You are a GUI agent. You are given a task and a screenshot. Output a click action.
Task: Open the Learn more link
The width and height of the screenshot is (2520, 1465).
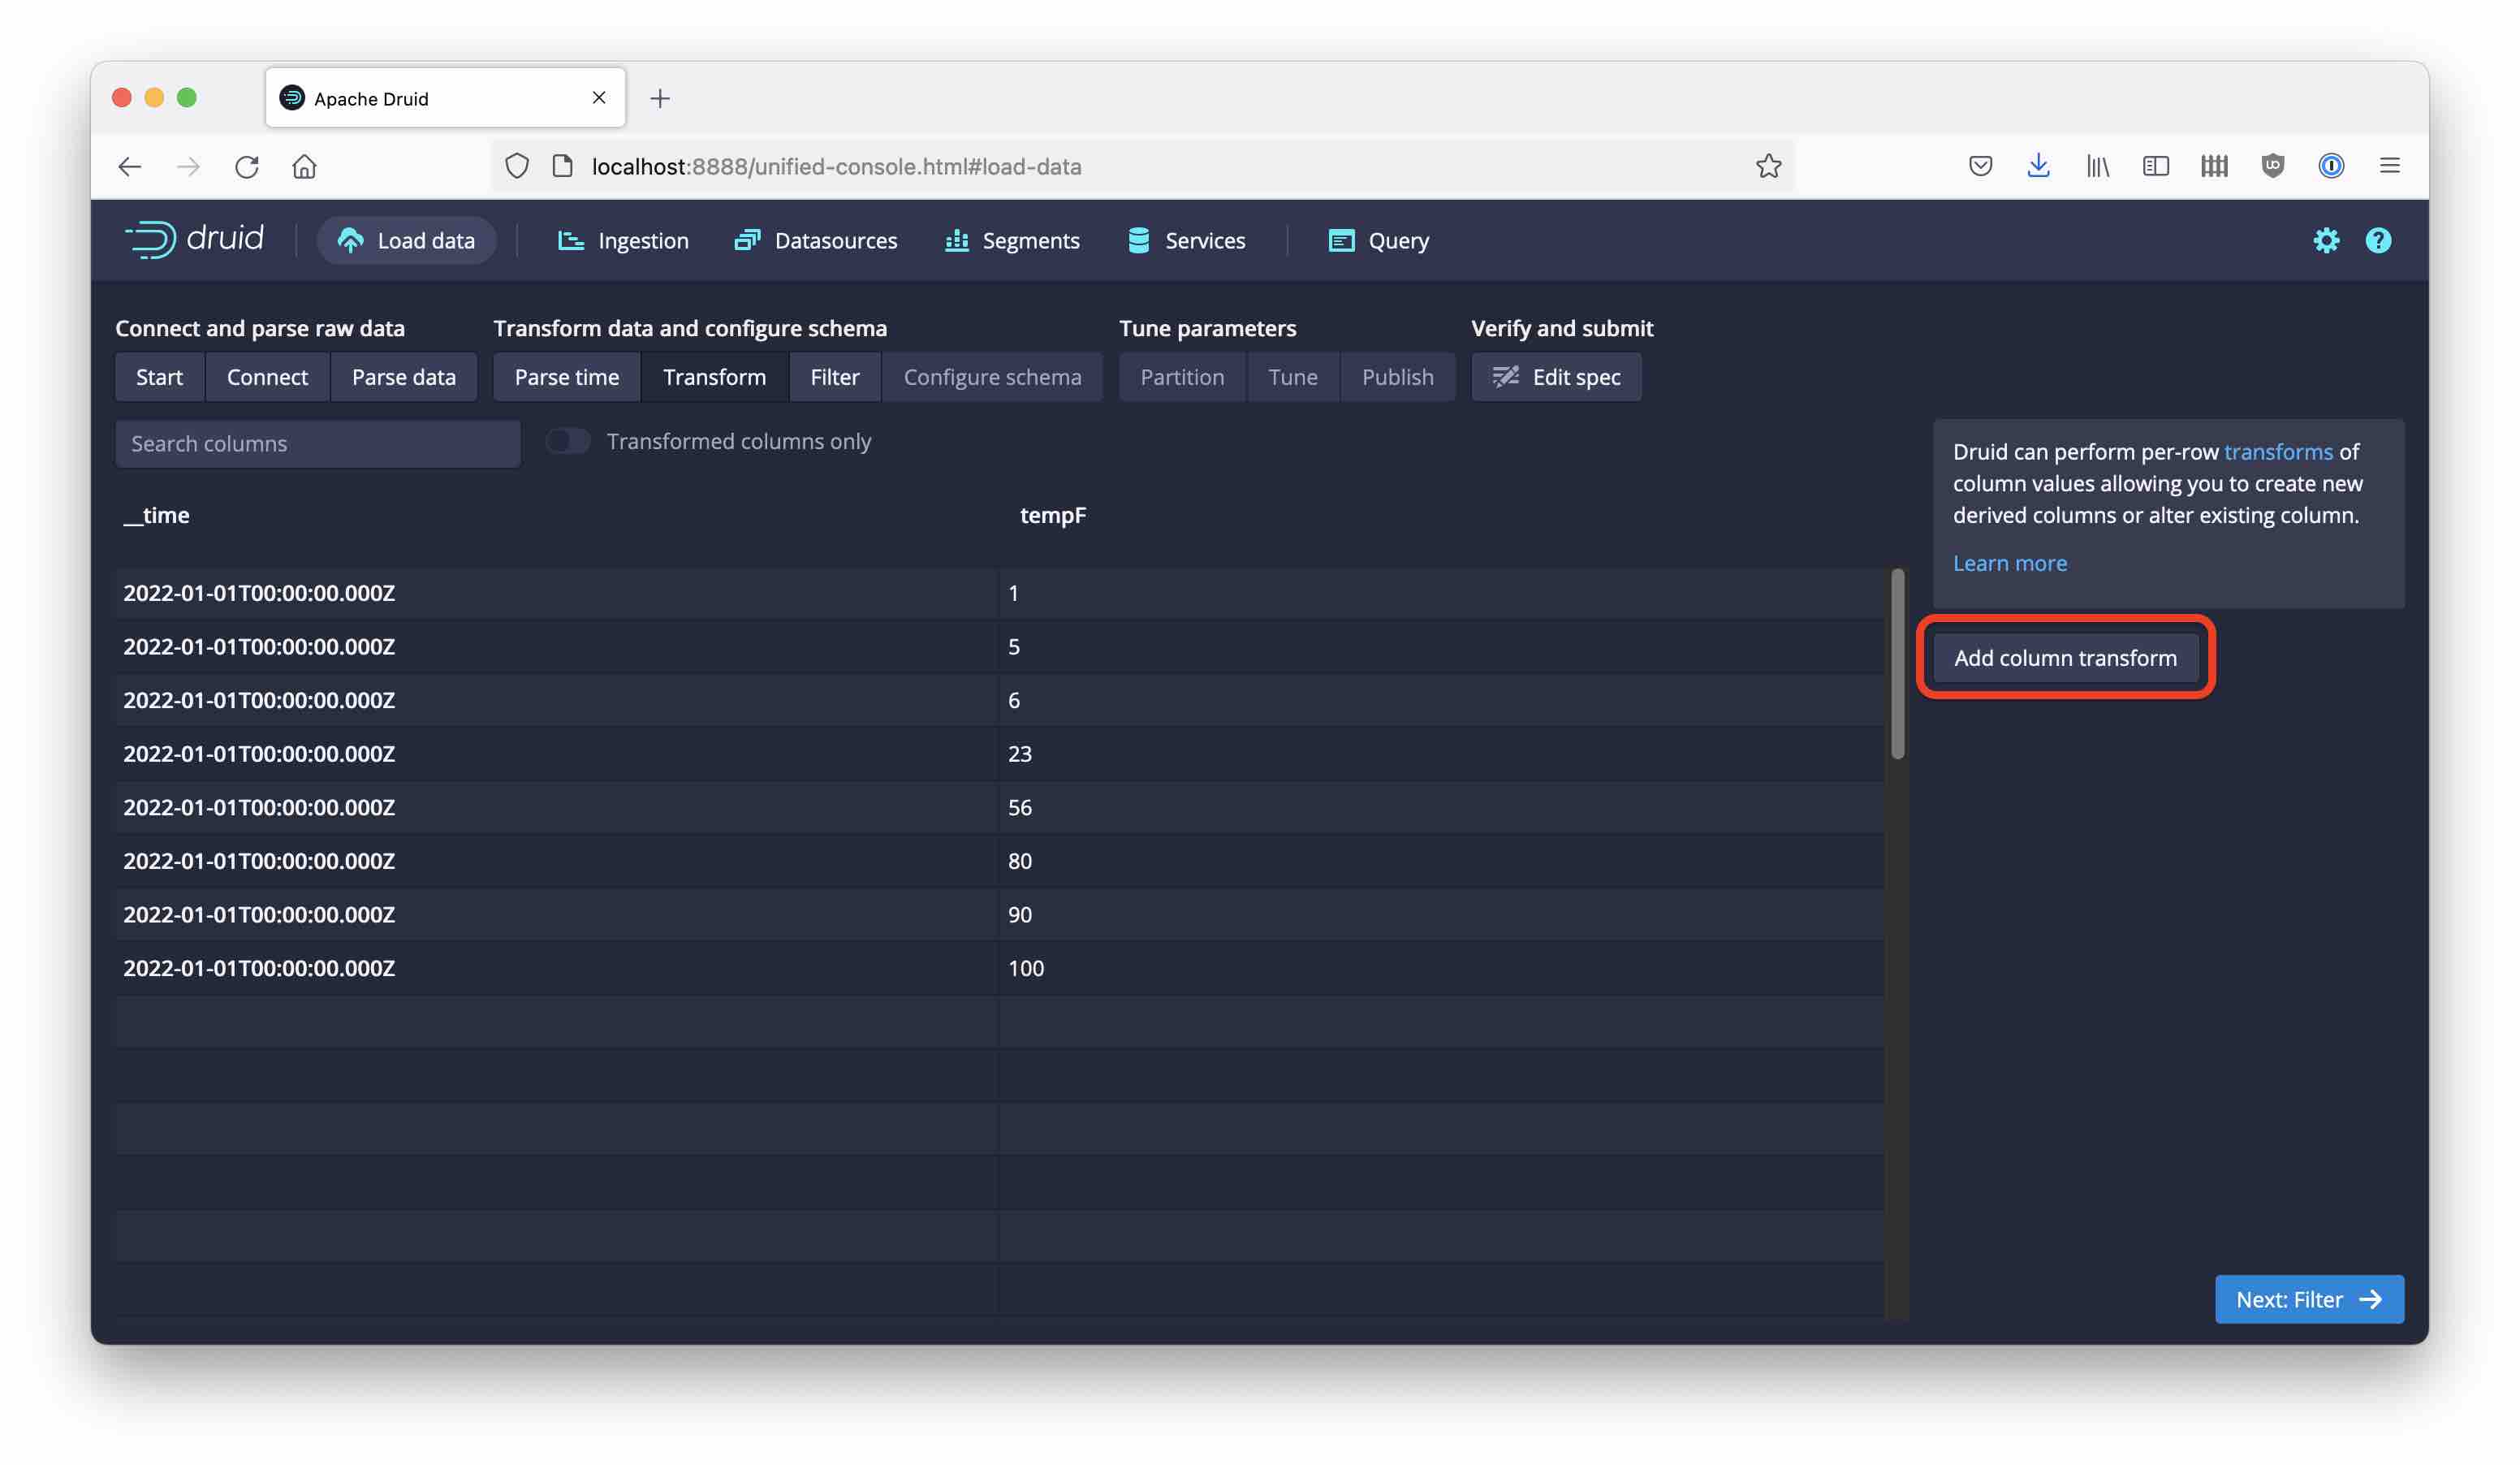(x=2010, y=562)
